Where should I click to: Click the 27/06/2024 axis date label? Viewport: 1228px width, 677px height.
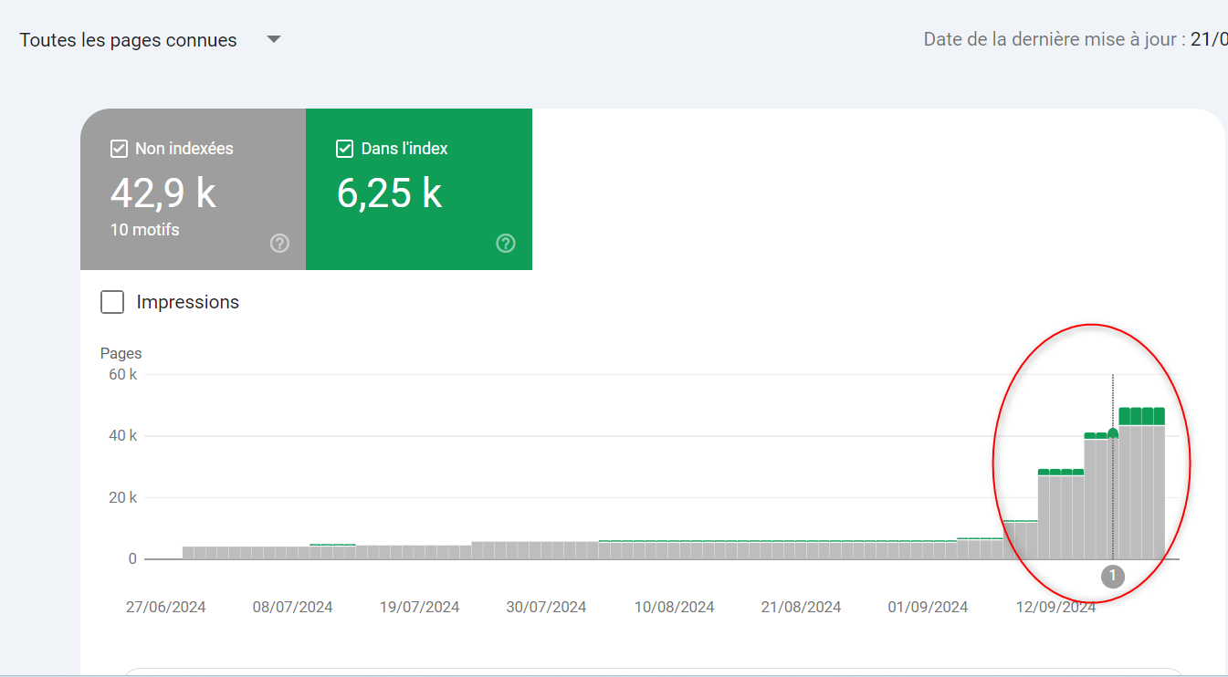(x=166, y=607)
